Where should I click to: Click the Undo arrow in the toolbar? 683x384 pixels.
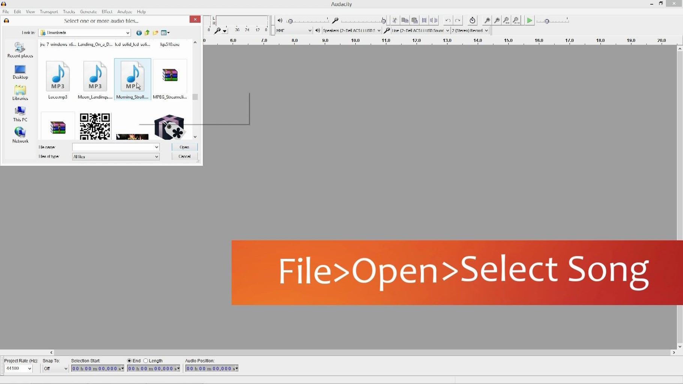(448, 21)
